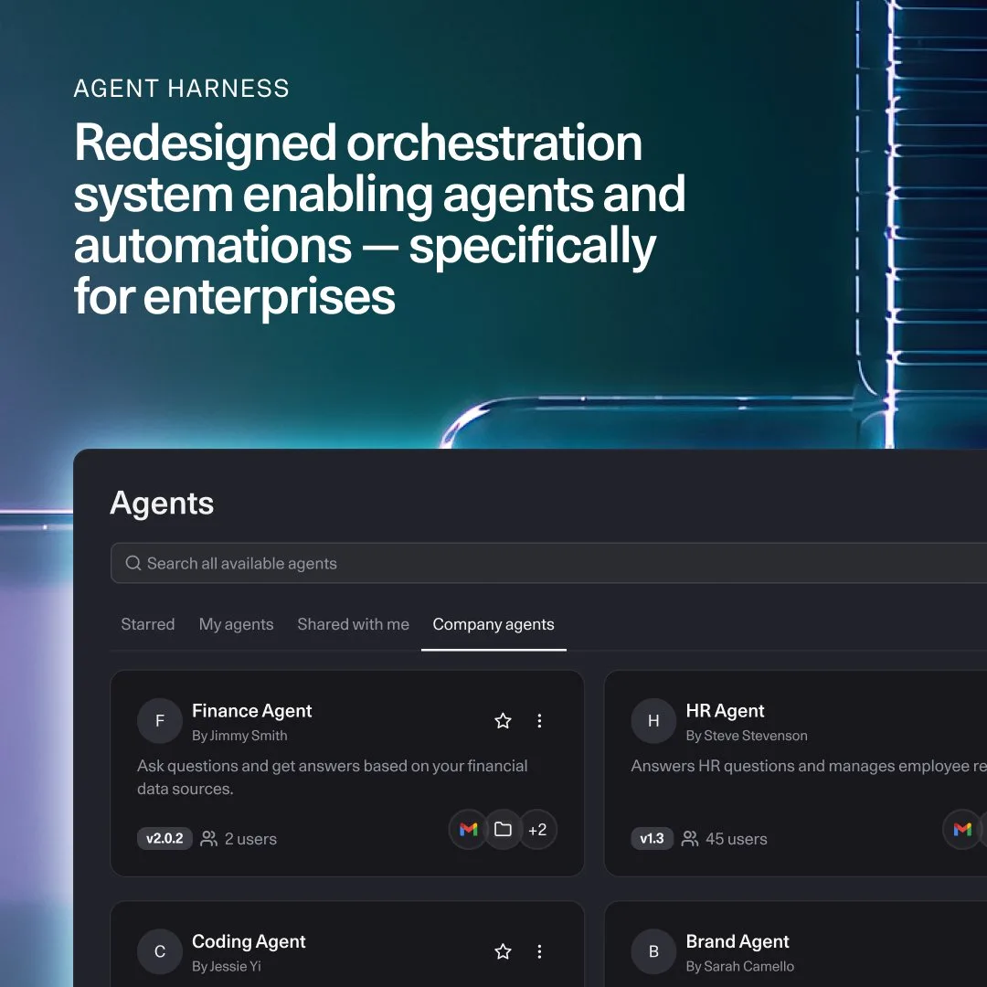Click author 'By Jessie Yi'
Screen dimensions: 987x987
(226, 966)
